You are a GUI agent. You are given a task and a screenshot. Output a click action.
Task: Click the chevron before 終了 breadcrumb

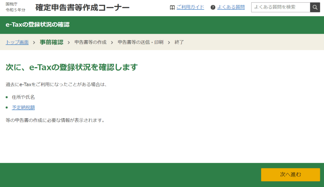169,42
